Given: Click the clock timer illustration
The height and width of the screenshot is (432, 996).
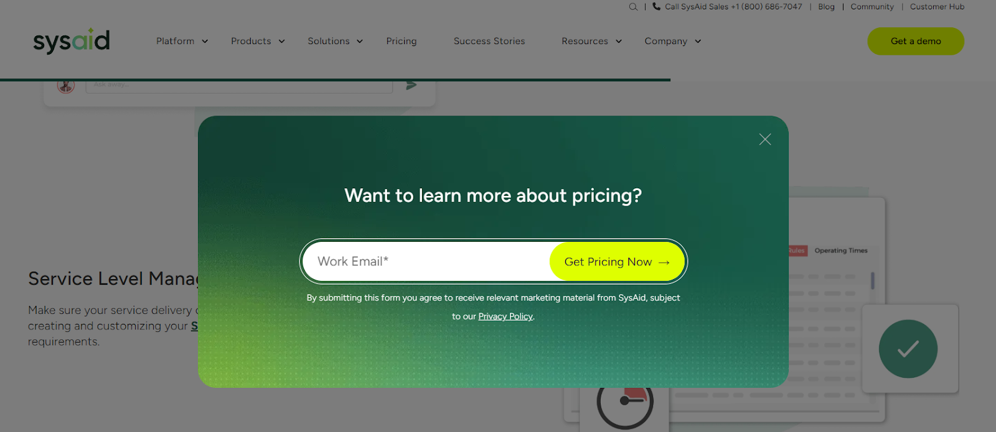Looking at the screenshot, I should click(x=625, y=403).
